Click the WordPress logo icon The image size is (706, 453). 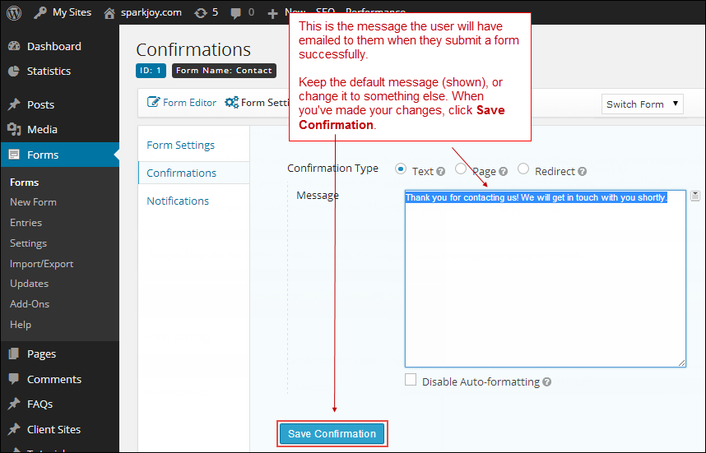[14, 12]
